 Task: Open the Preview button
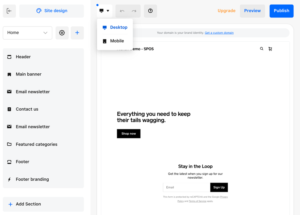pyautogui.click(x=252, y=11)
